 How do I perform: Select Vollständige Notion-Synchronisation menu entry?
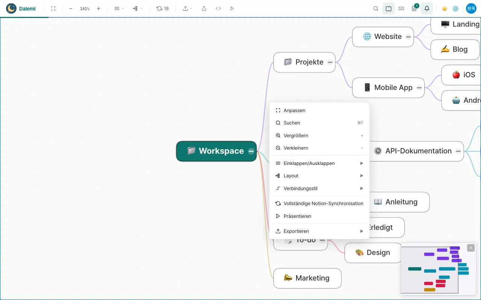point(319,203)
